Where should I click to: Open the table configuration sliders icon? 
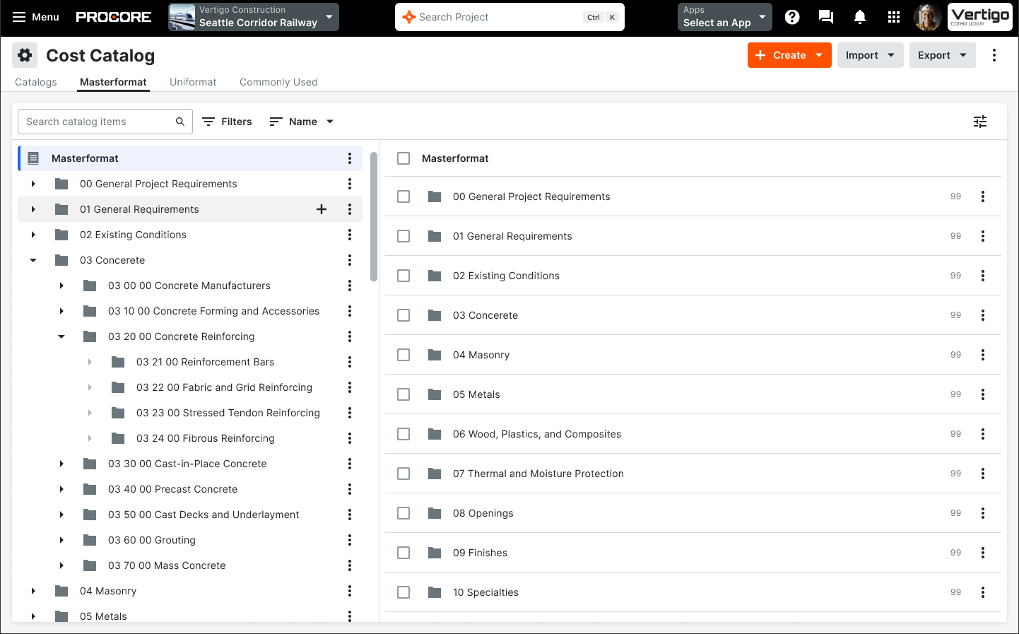[980, 121]
